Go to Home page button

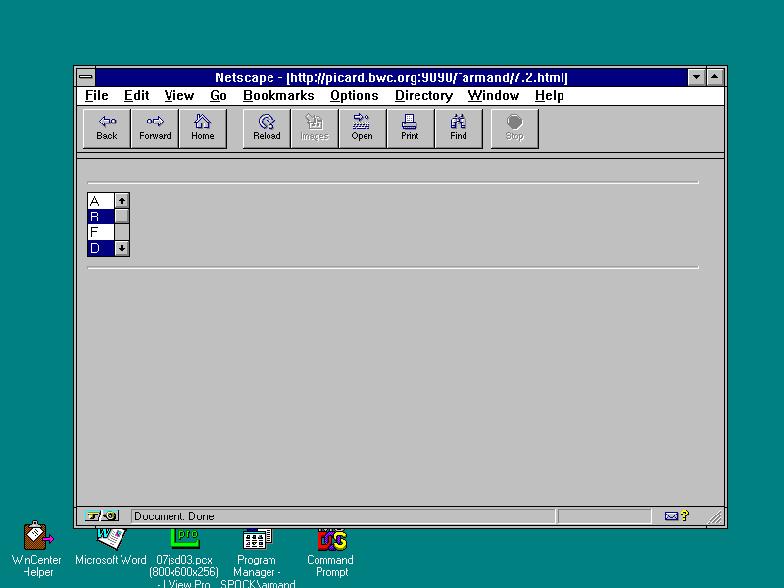point(203,128)
